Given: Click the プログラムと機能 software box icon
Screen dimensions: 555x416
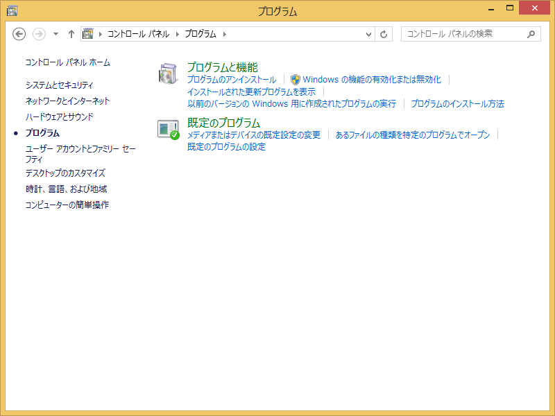Looking at the screenshot, I should tap(168, 73).
